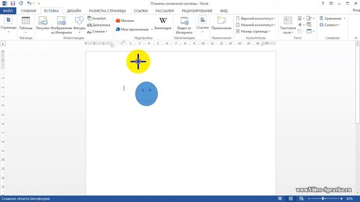Open the Ссылки (Links) group dropdown
360x202 pixels.
click(202, 25)
